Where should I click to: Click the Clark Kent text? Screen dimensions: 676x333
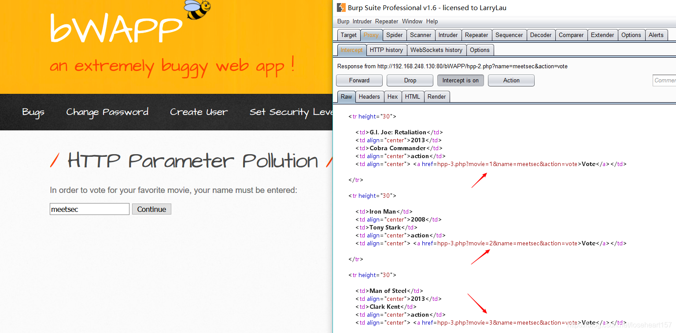click(385, 307)
